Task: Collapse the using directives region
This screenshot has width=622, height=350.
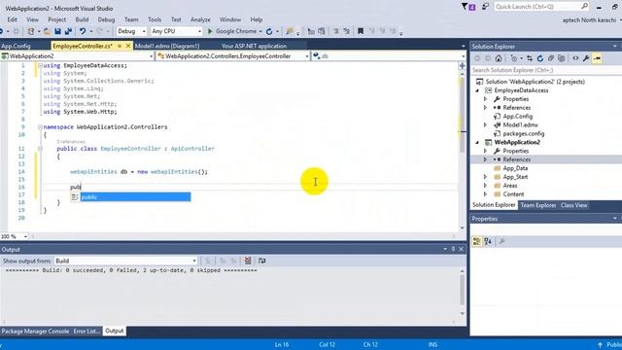Action: click(x=40, y=65)
